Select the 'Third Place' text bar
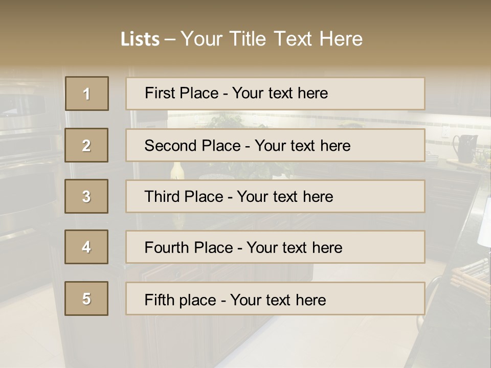 click(x=275, y=196)
